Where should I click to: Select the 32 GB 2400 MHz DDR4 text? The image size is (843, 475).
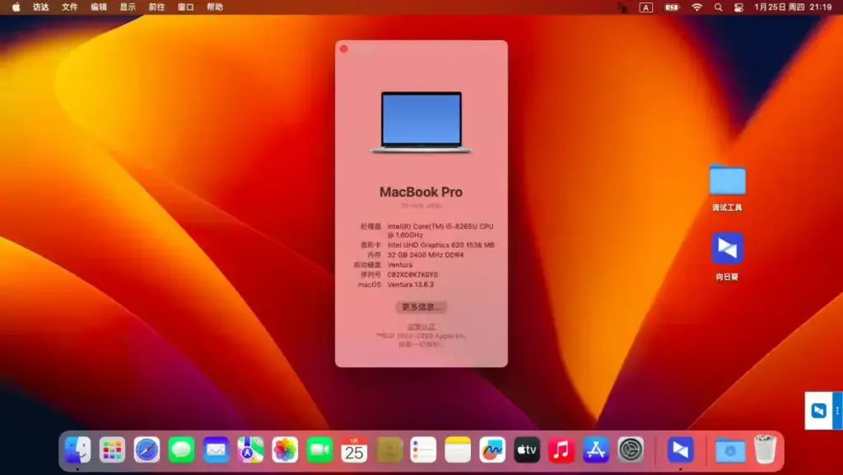click(x=426, y=254)
